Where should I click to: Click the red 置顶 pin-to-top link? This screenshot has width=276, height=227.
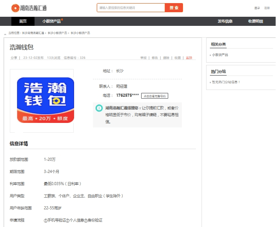(189, 58)
